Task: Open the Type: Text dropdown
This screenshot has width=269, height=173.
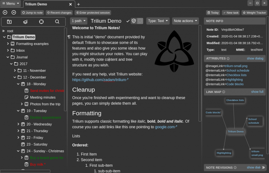Action: coord(158,21)
